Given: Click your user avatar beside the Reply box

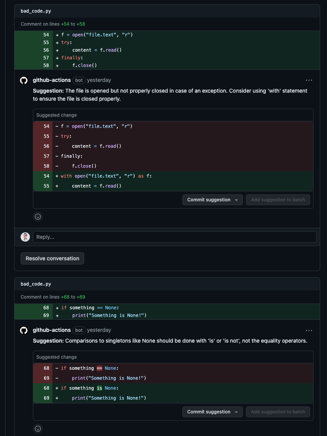Looking at the screenshot, I should click(25, 237).
